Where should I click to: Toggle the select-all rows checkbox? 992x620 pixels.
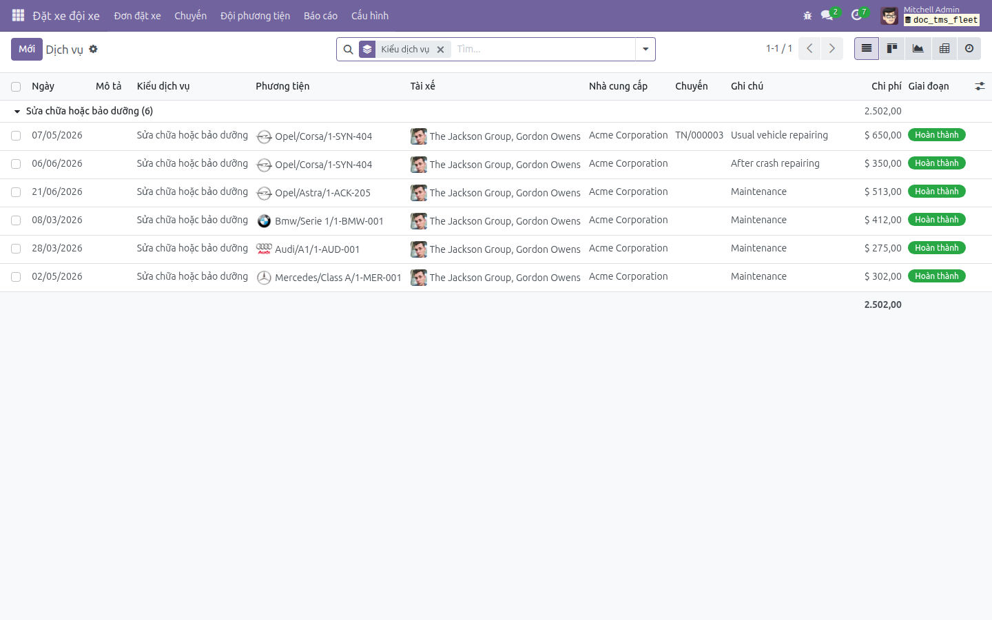pyautogui.click(x=16, y=87)
